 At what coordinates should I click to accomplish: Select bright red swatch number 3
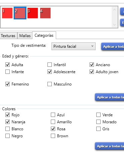(33, 13)
